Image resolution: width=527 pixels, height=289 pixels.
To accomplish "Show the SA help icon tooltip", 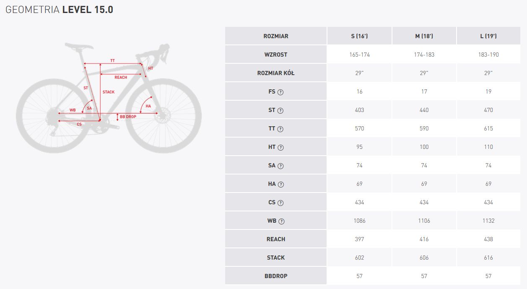I will [281, 166].
